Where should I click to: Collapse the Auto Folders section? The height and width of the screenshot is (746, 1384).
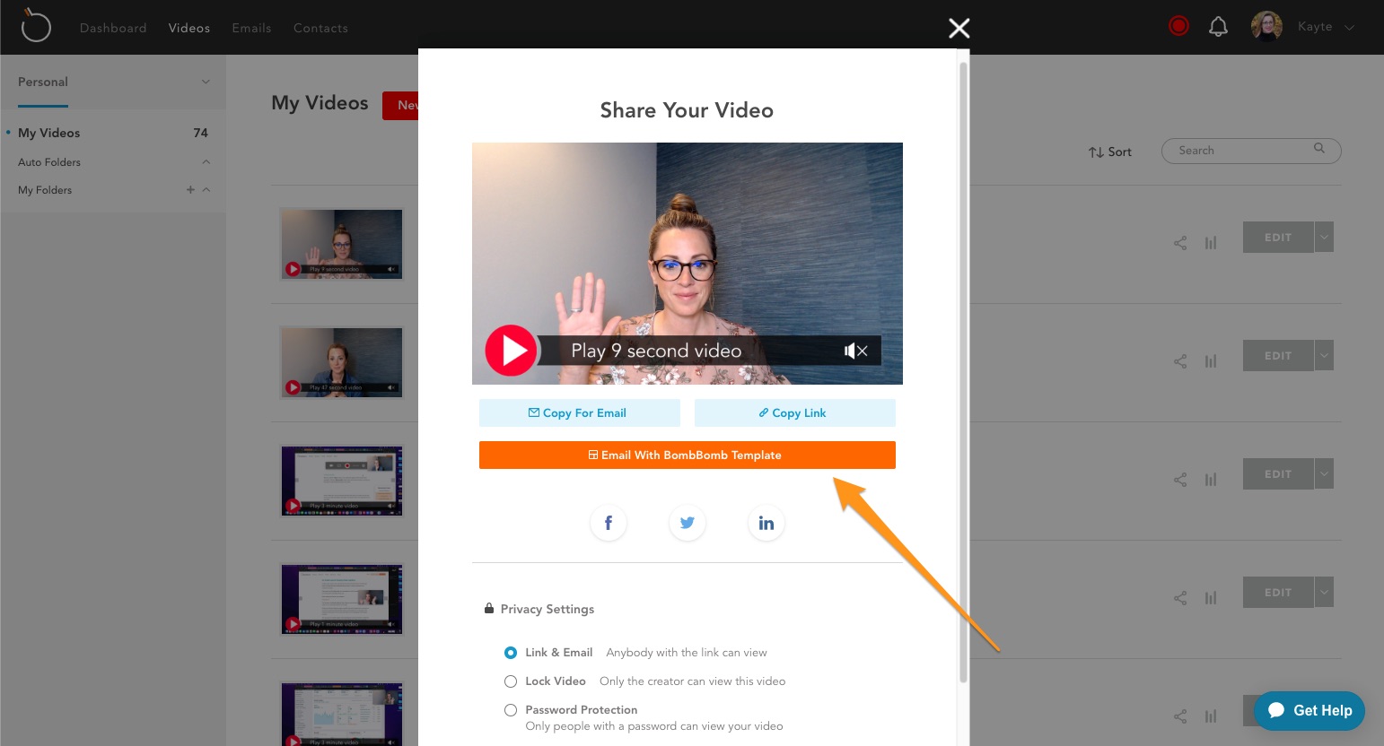[x=206, y=162]
